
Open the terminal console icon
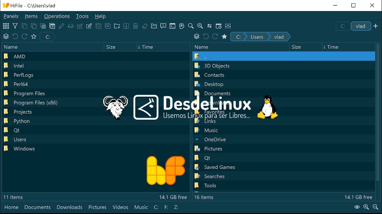point(172,26)
